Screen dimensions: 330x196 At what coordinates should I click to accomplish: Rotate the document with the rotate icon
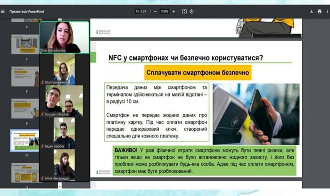click(191, 11)
